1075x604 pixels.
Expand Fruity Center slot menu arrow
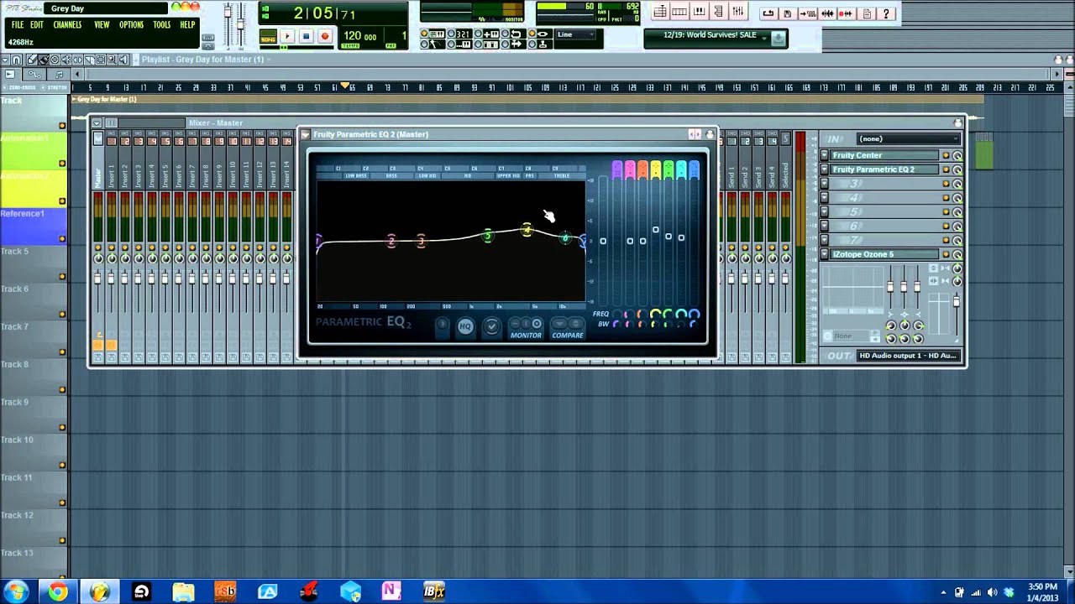click(825, 155)
